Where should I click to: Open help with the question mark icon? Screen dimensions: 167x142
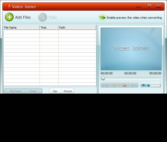pos(149,6)
